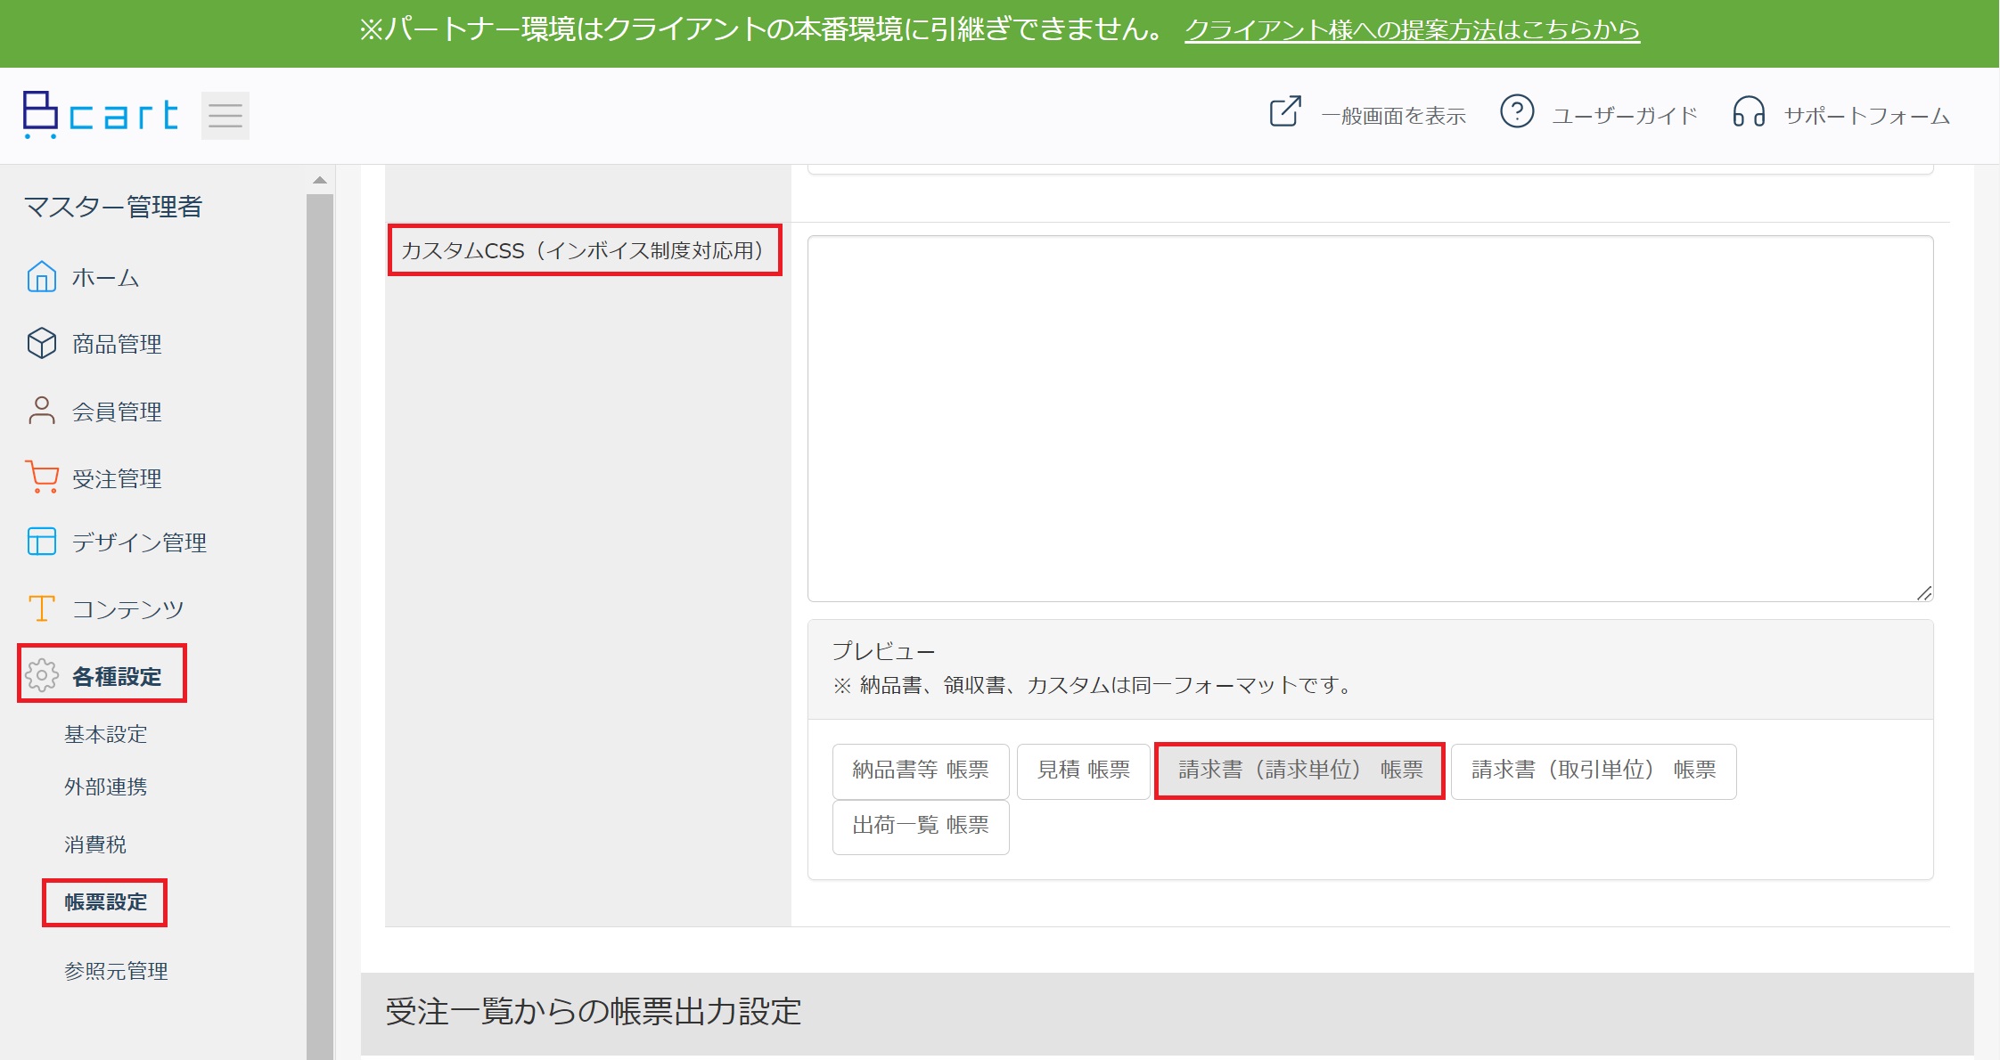Click the external link icon for 一般画面を表示

coord(1285,112)
